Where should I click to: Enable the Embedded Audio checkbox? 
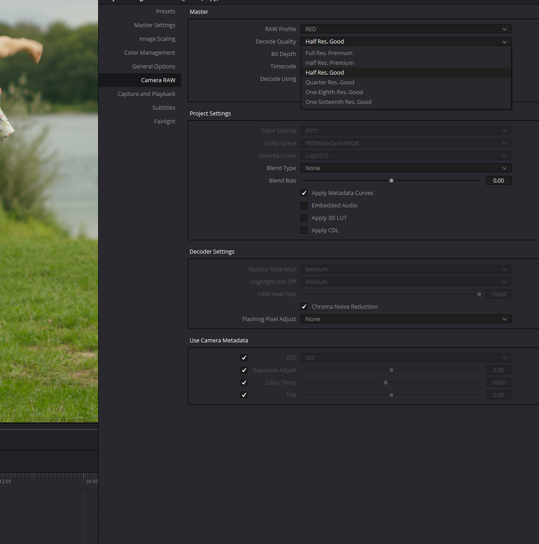pyautogui.click(x=304, y=205)
